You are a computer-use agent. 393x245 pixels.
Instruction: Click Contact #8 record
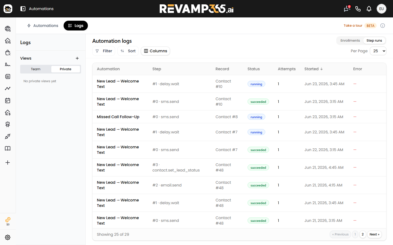[x=227, y=117]
